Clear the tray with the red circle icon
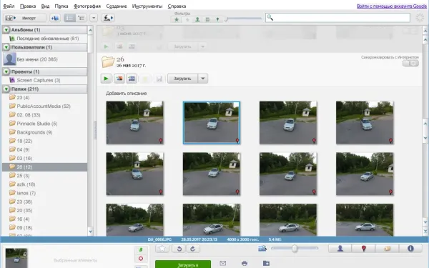The image size is (429, 268). click(x=141, y=259)
